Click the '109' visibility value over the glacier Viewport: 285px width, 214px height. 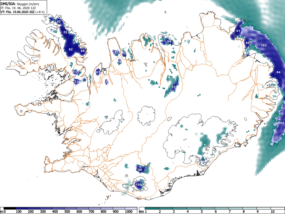[139, 185]
